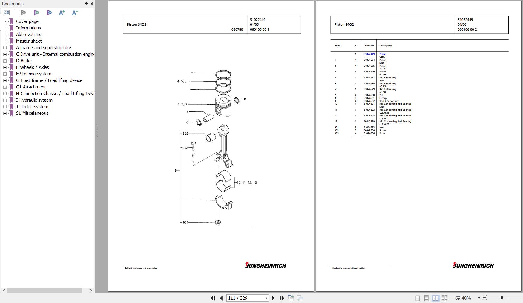Viewport: 523px width, 303px height.
Task: Click the zoom out minus button
Action: point(485,298)
